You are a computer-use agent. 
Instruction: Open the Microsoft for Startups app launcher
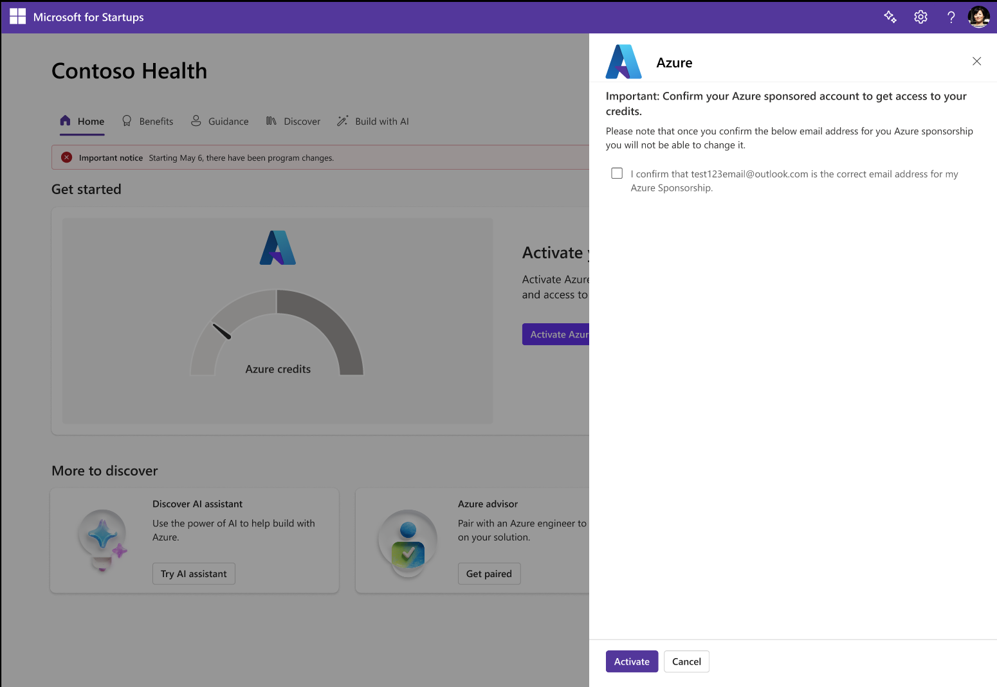[x=17, y=17]
